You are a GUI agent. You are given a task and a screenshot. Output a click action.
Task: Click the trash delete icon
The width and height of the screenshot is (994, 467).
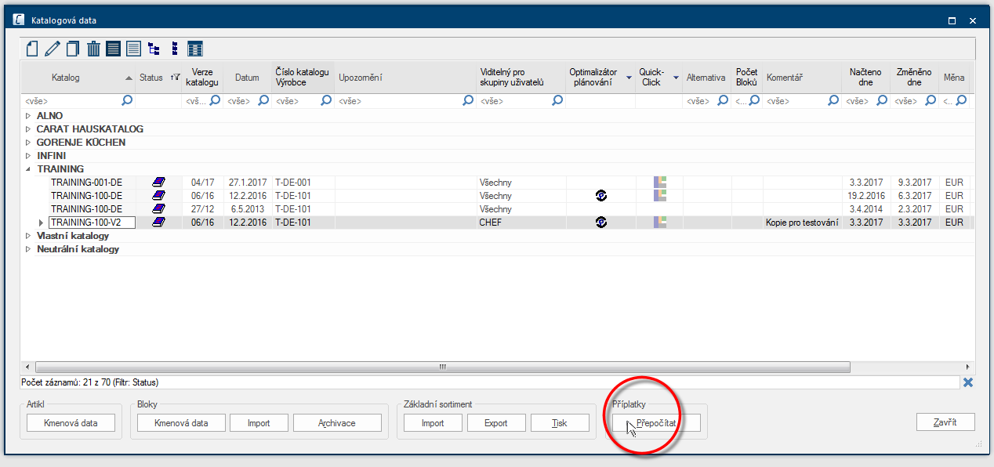93,49
